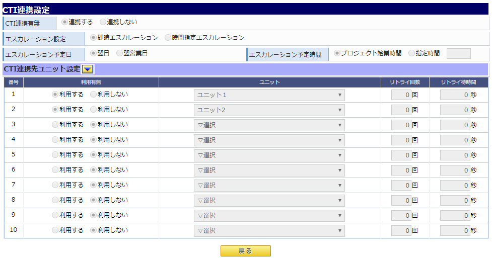492x260 pixels.
Task: Select 連携する radio button
Action: click(x=64, y=22)
